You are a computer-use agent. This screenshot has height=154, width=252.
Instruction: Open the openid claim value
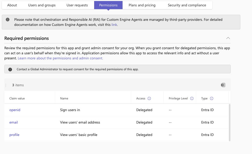15,110
